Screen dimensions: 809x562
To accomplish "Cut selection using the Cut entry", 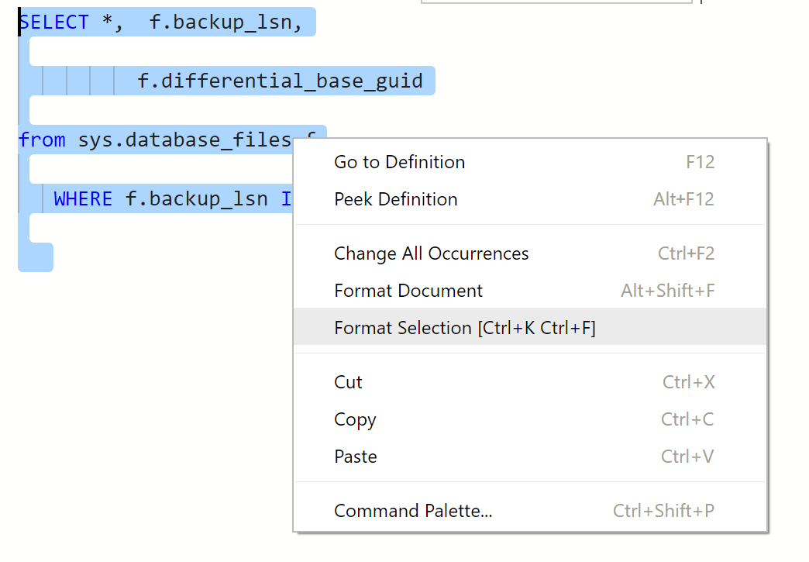I will pos(348,381).
